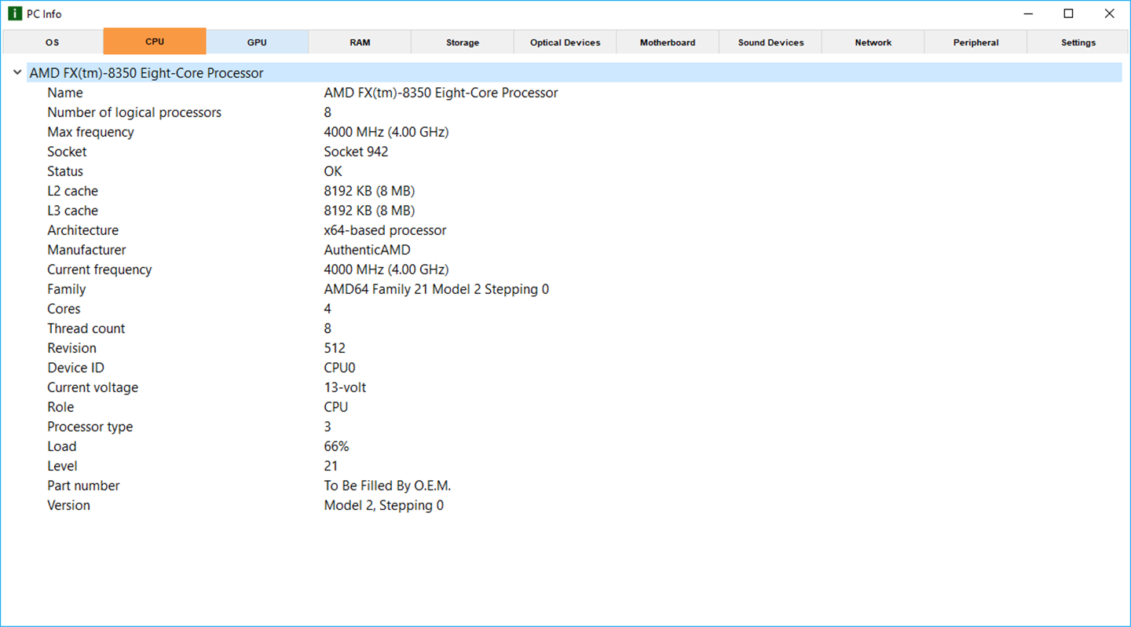Click the Architecture label
The image size is (1131, 627).
tap(82, 230)
